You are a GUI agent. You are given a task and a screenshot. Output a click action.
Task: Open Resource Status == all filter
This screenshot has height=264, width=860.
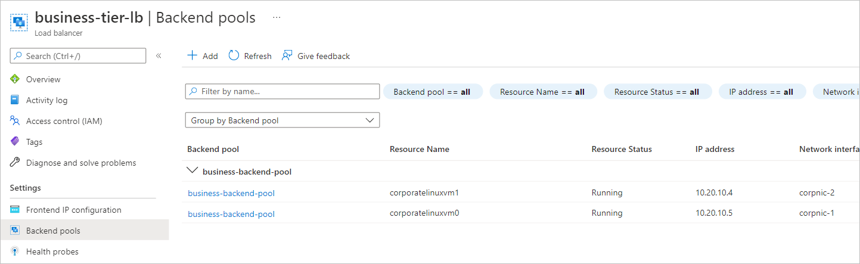[x=657, y=92]
